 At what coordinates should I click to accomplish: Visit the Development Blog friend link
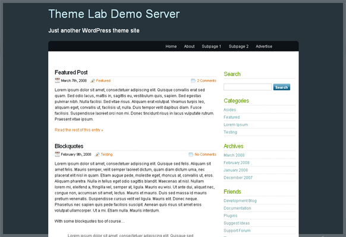point(240,201)
